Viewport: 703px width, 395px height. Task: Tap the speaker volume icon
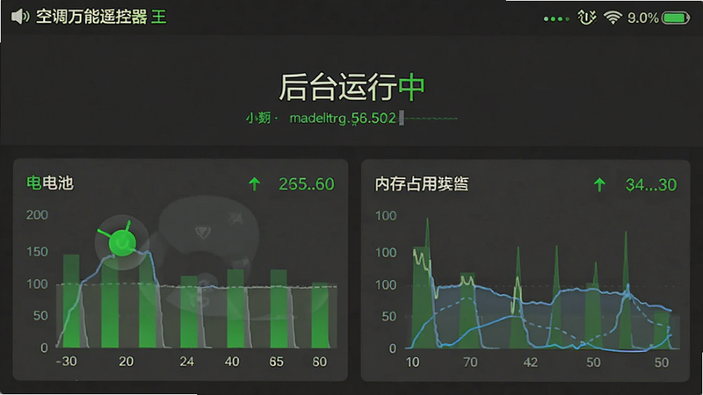click(x=20, y=17)
